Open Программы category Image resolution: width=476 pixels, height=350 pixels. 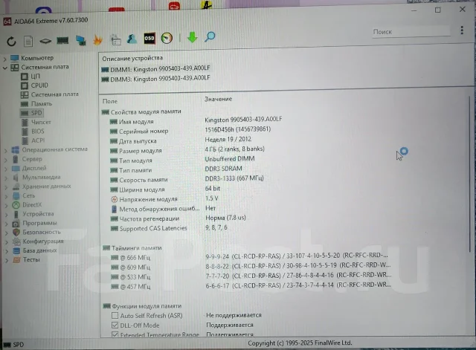click(x=35, y=223)
